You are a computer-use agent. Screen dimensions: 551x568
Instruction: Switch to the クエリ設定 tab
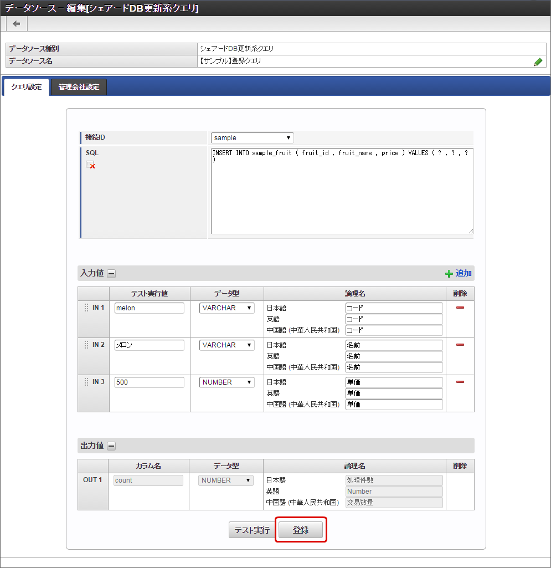click(27, 87)
